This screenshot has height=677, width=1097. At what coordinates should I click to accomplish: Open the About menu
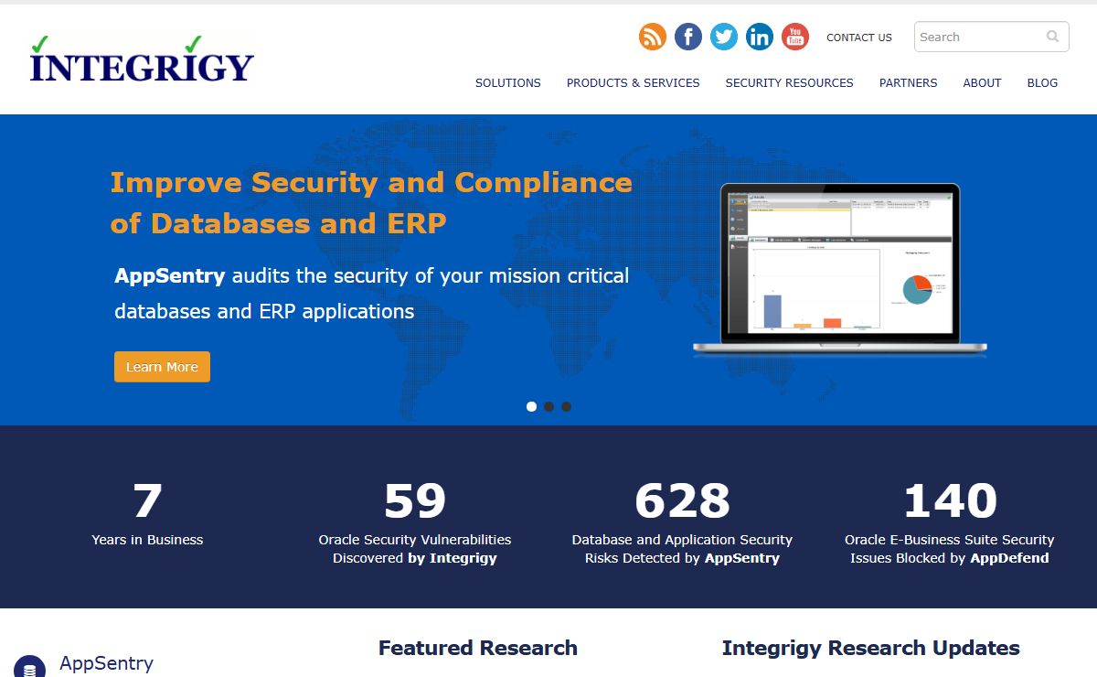[x=983, y=82]
